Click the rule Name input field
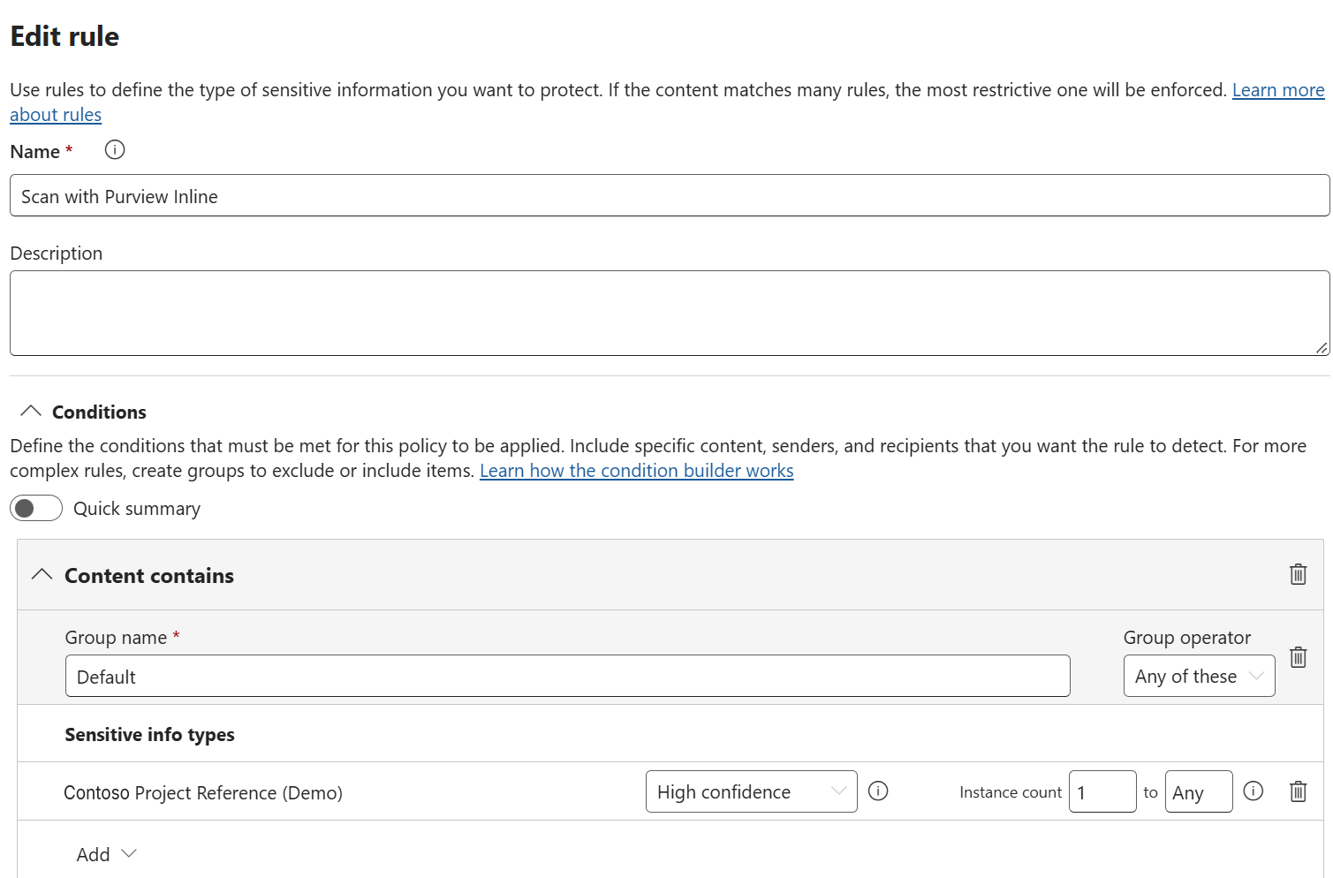 point(670,195)
